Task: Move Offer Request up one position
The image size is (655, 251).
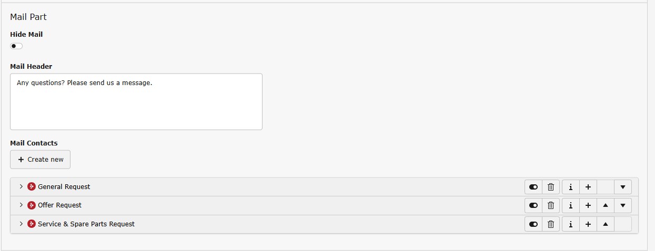Action: 606,205
